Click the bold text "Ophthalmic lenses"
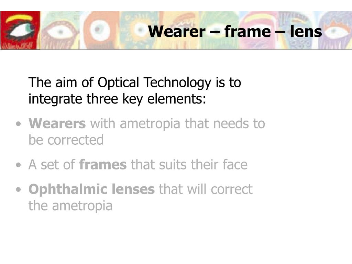This screenshot has height=264, width=352. [x=91, y=189]
